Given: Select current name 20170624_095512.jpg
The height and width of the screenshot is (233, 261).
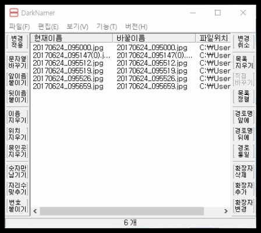Looking at the screenshot, I should point(68,63).
